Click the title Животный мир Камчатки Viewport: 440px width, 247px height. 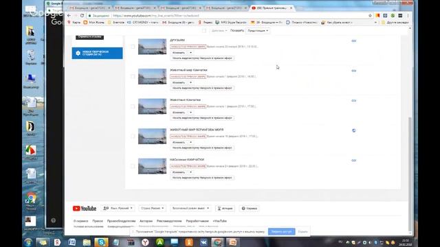(x=188, y=70)
